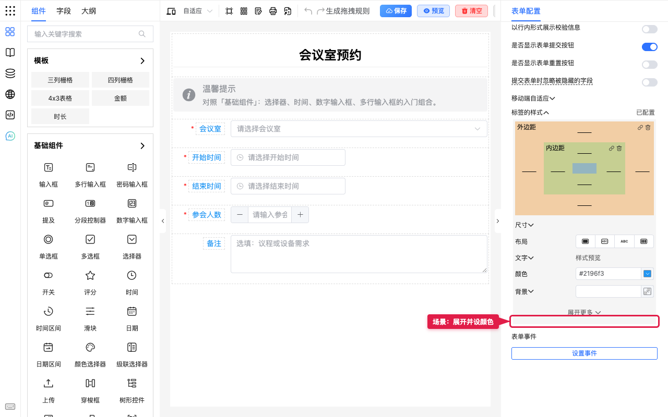668x417 pixels.
Task: Select the 滑块 slider component
Action: pos(90,311)
